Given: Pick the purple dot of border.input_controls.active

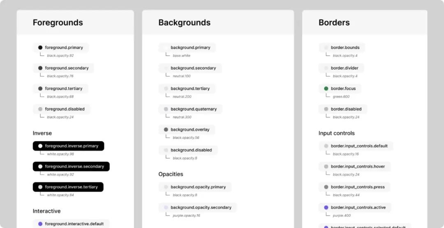Looking at the screenshot, I should pos(326,207).
